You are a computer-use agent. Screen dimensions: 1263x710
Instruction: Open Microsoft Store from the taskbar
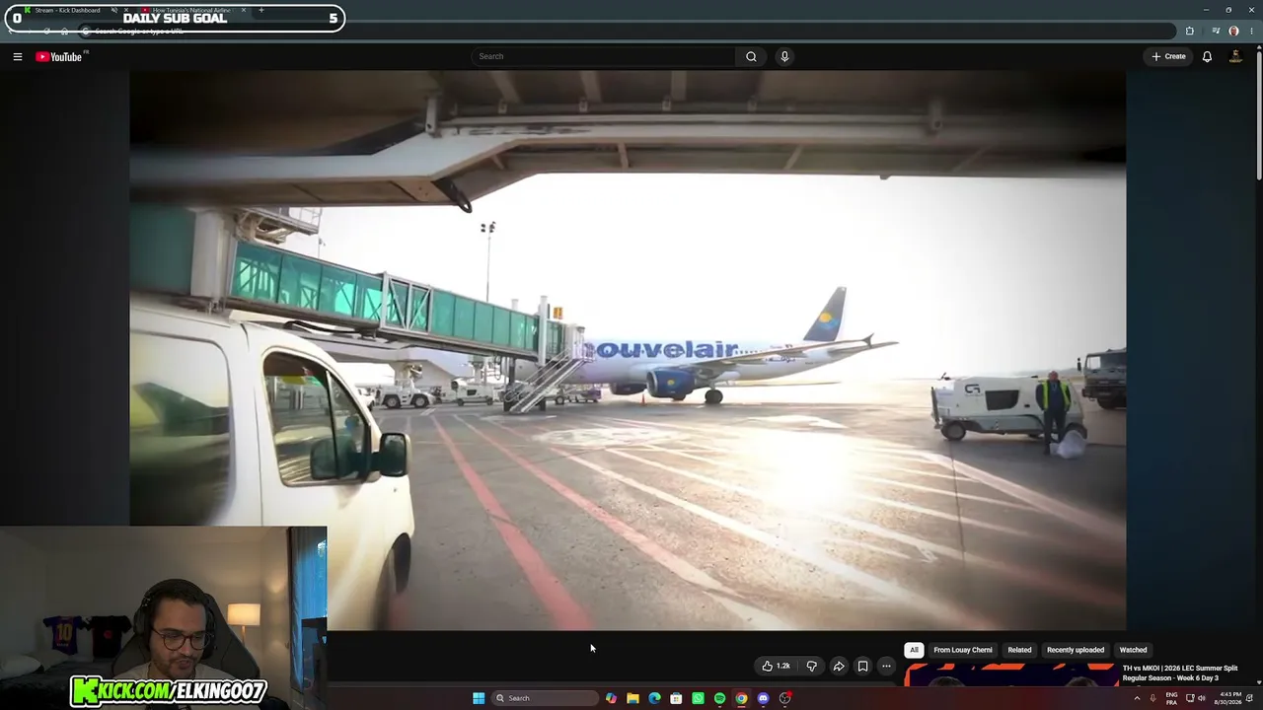tap(676, 698)
